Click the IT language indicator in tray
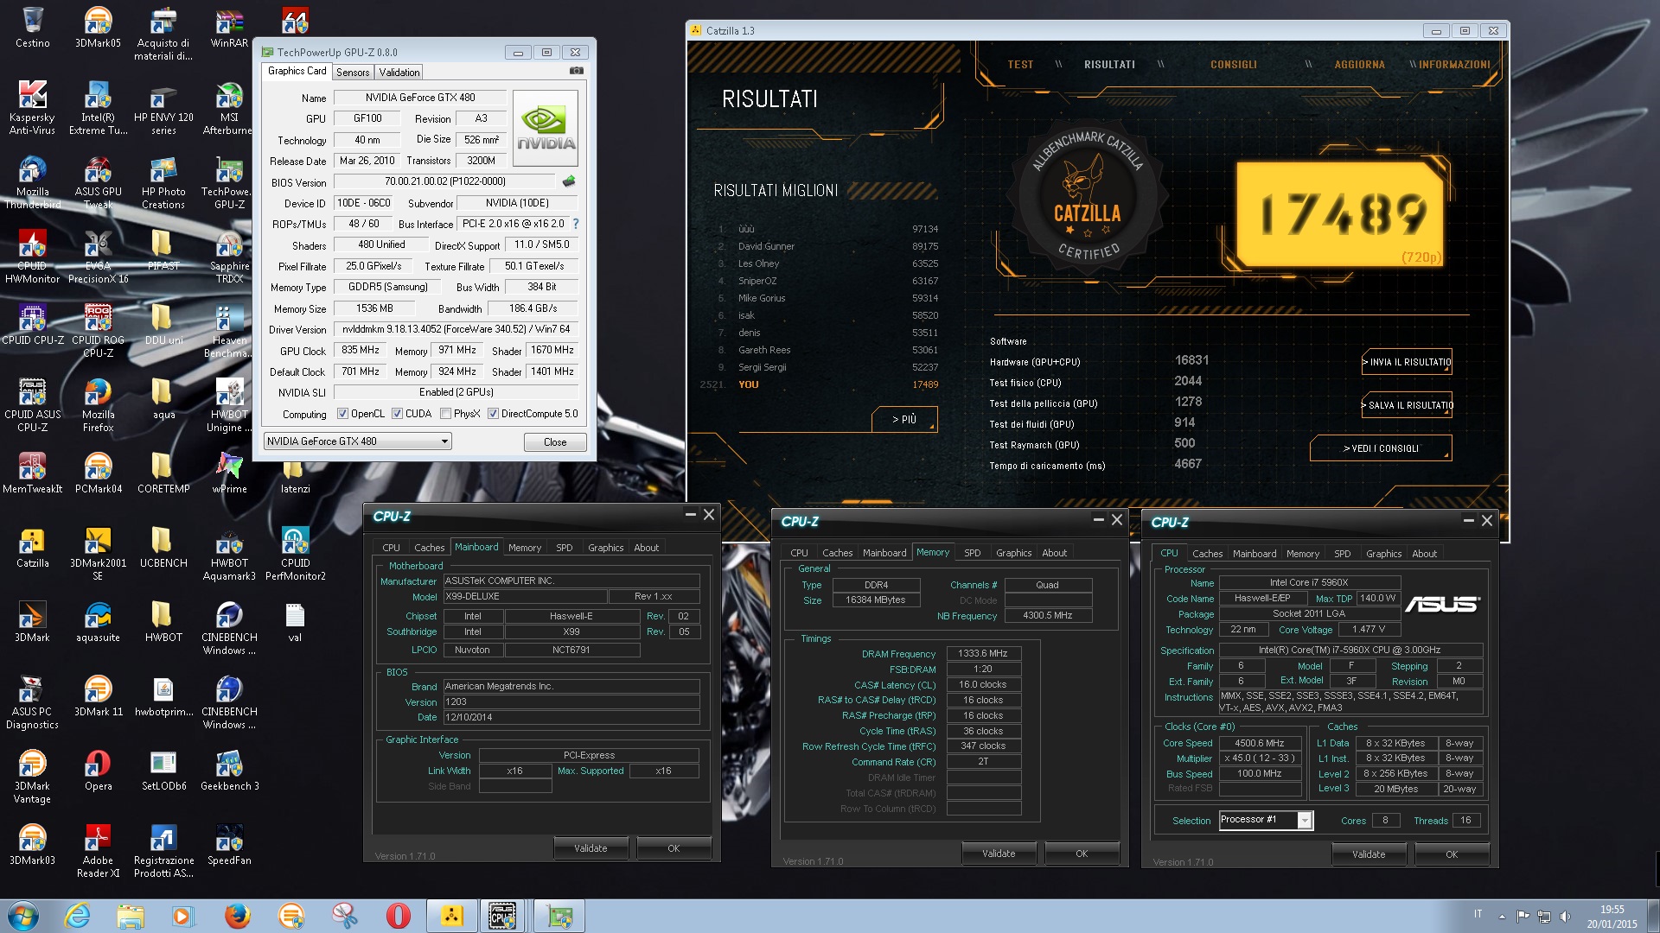Viewport: 1660px width, 933px height. (1478, 914)
